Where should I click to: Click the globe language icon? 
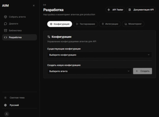pos(5,105)
